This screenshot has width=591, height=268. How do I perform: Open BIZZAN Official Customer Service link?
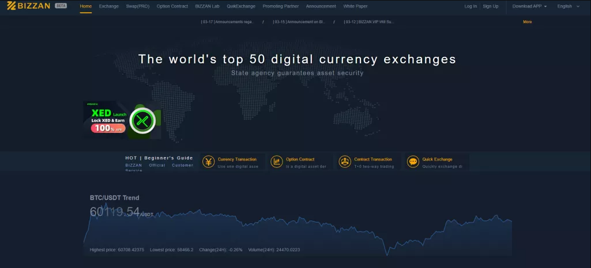159,167
